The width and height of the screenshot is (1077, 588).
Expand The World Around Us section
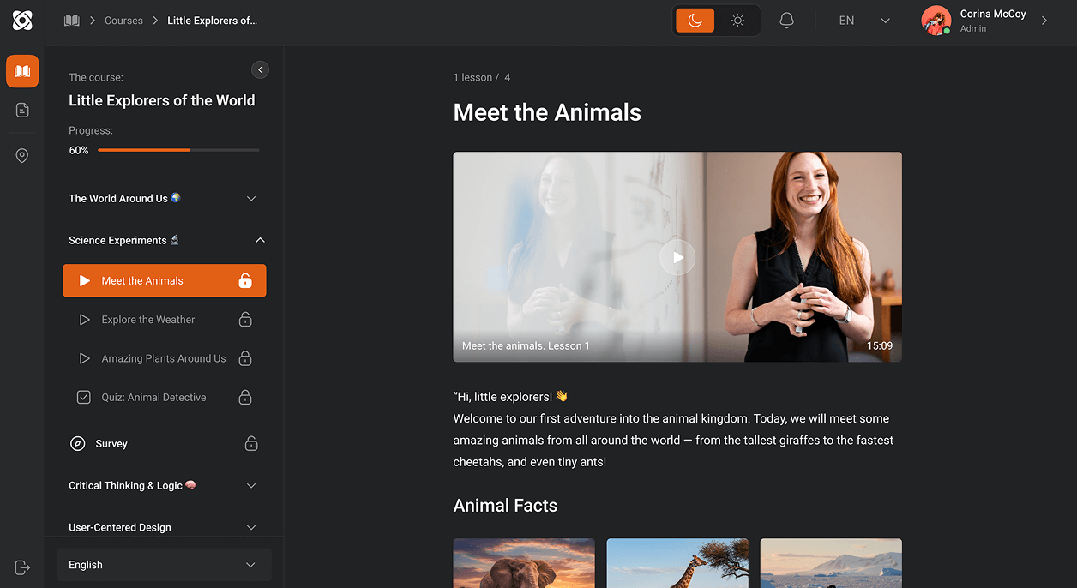[251, 198]
